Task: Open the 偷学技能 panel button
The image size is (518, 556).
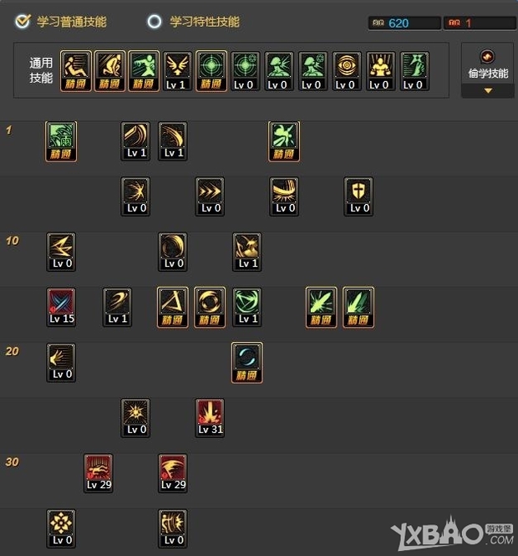Action: tap(488, 64)
